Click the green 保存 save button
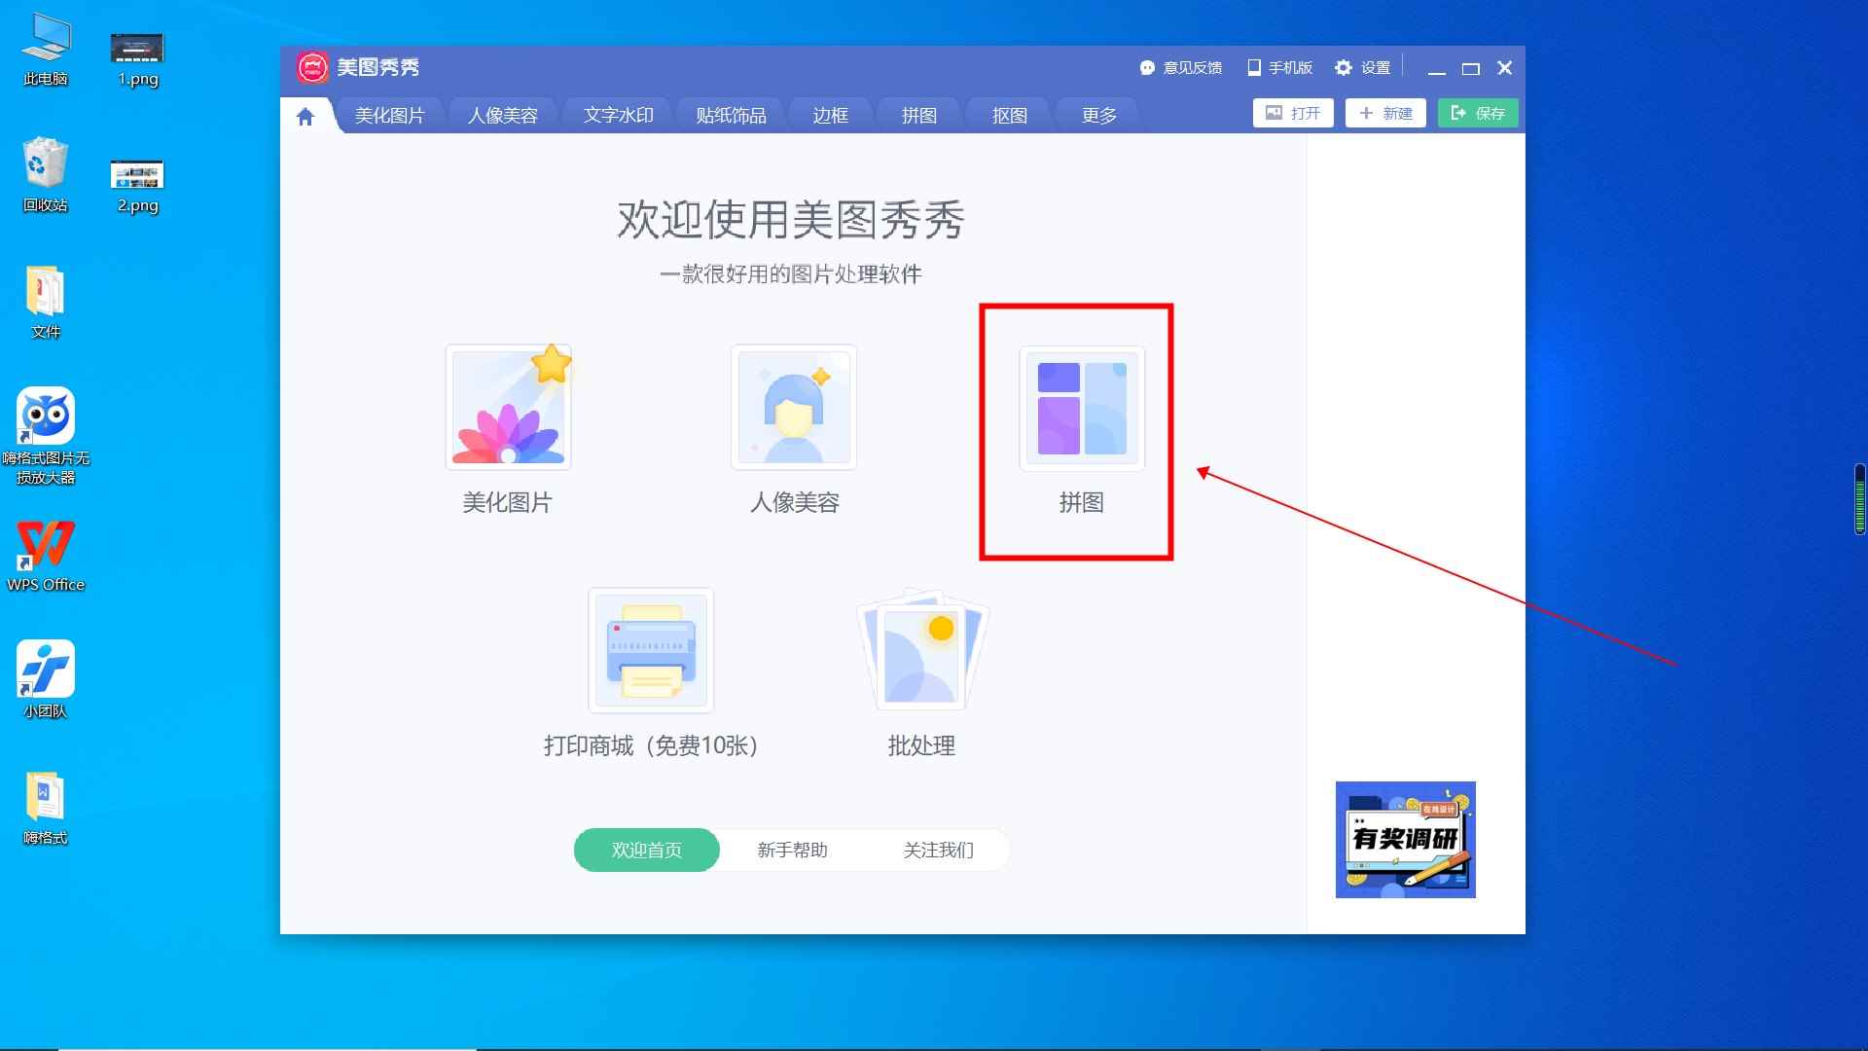The height and width of the screenshot is (1051, 1868). coord(1477,113)
